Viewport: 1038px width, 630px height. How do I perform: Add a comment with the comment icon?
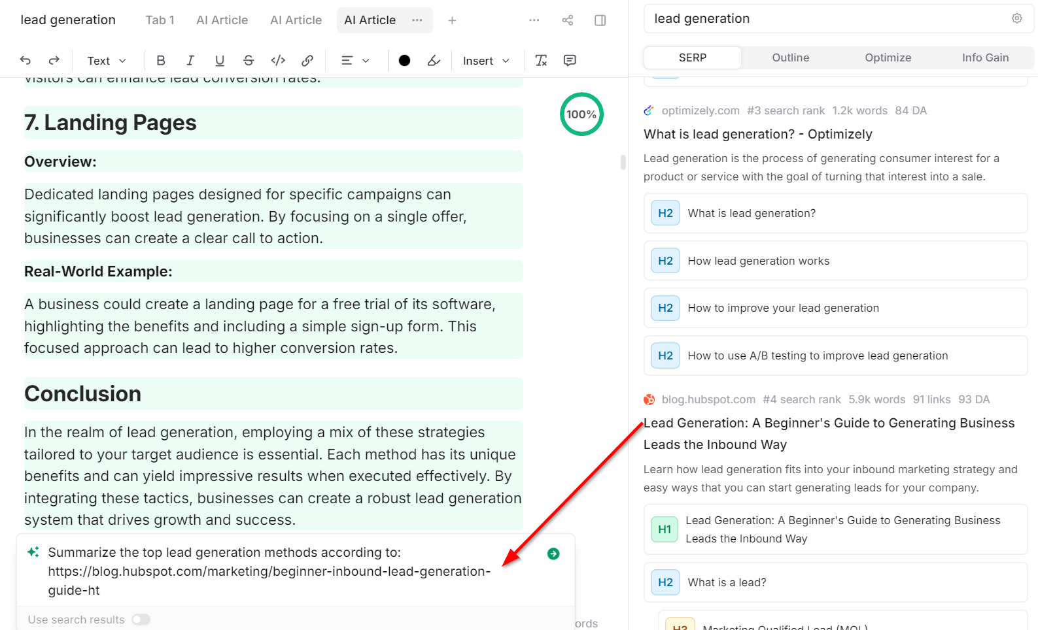pos(570,60)
